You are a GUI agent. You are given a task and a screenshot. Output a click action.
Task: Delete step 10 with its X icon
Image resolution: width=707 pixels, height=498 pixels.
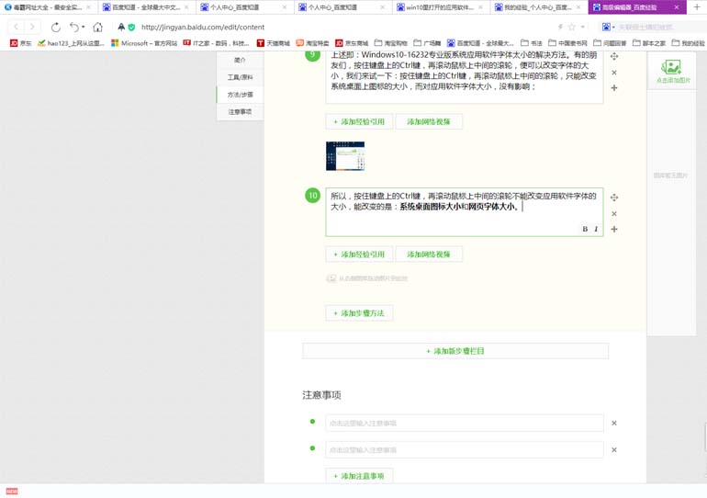[614, 213]
